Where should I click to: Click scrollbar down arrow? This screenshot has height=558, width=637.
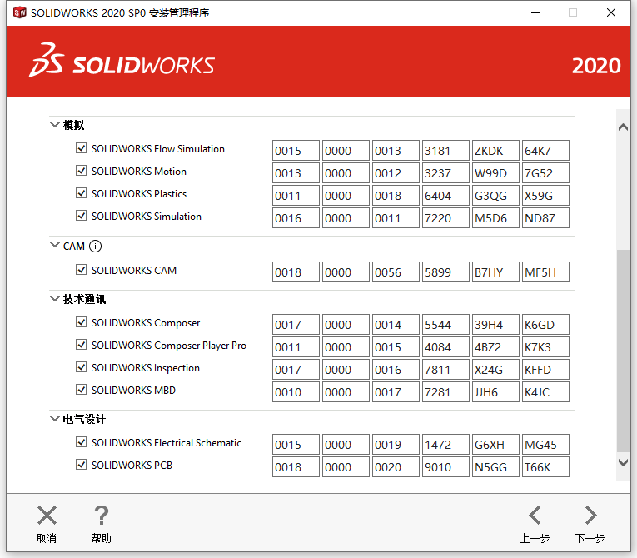(623, 462)
